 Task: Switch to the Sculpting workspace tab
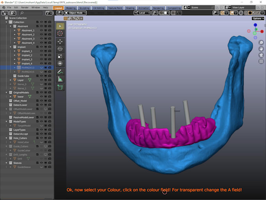84,8
